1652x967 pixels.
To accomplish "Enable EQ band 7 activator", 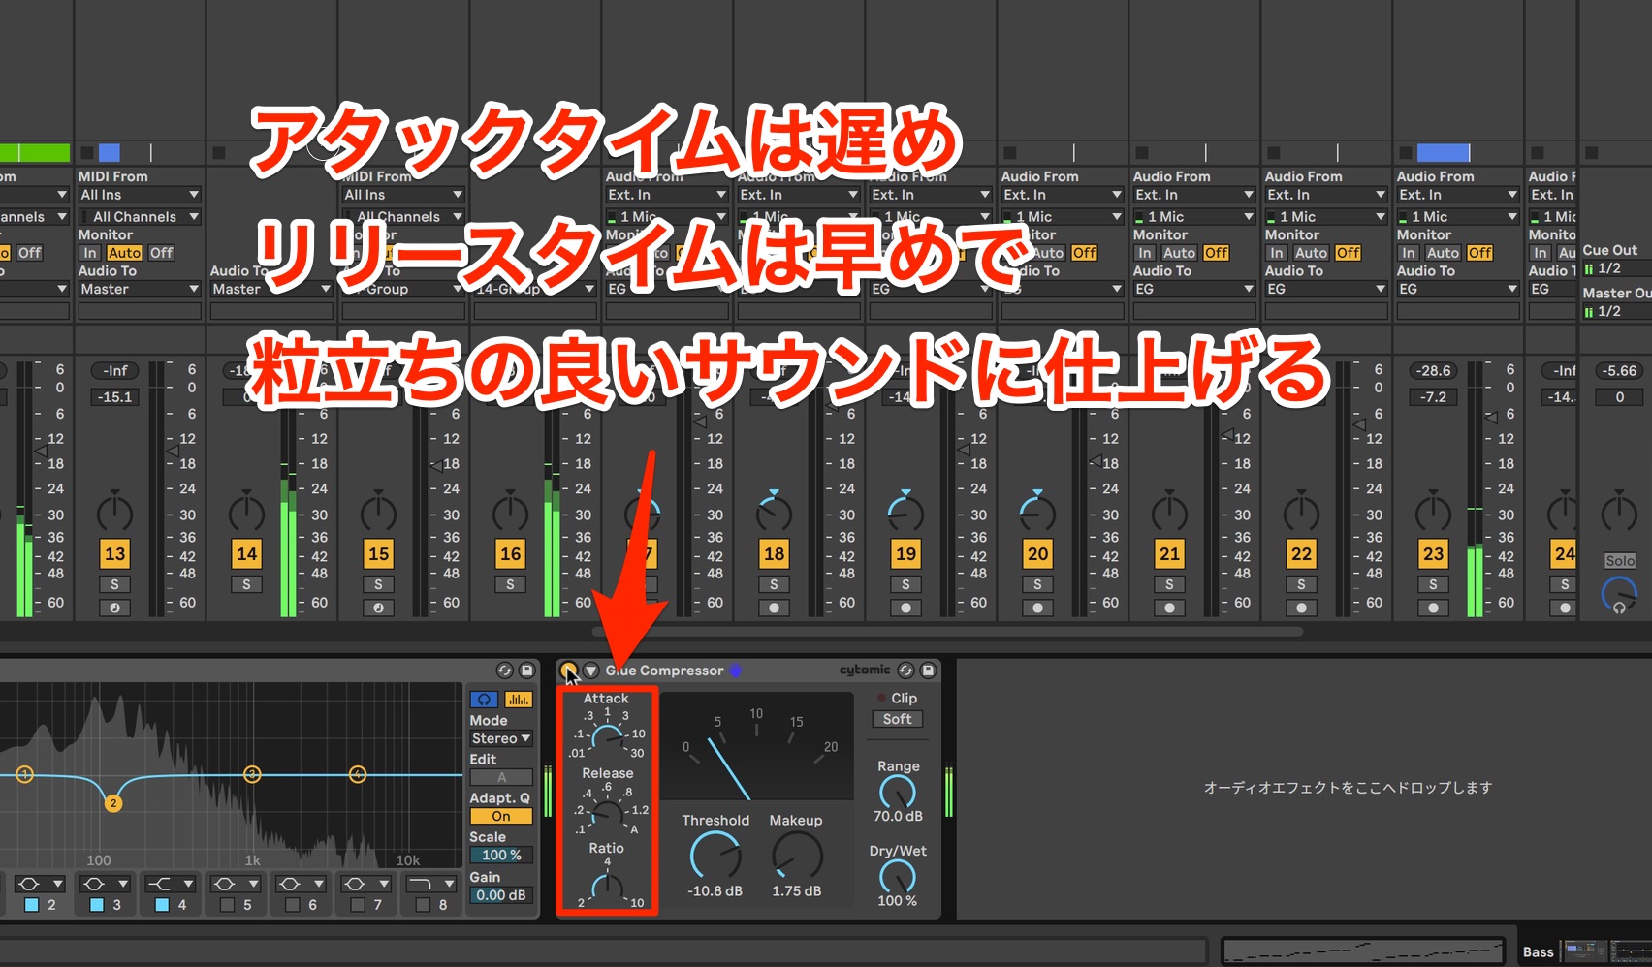I will [357, 905].
